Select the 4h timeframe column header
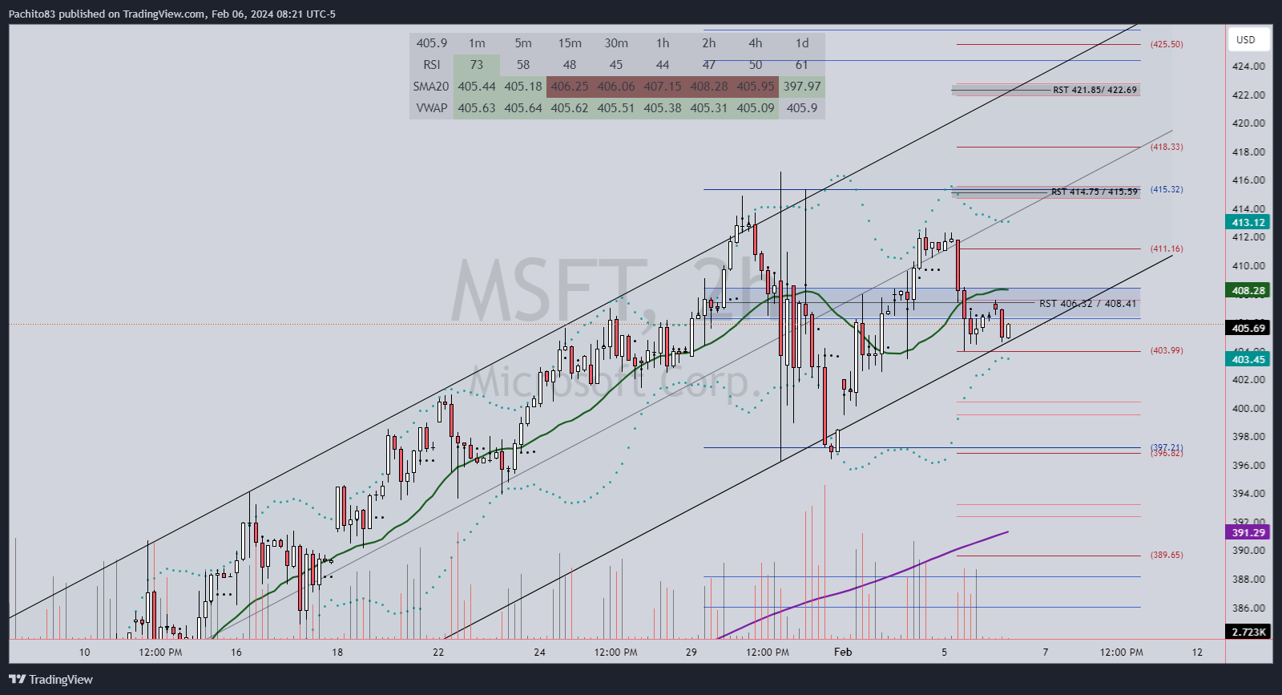This screenshot has height=695, width=1282. [x=756, y=43]
